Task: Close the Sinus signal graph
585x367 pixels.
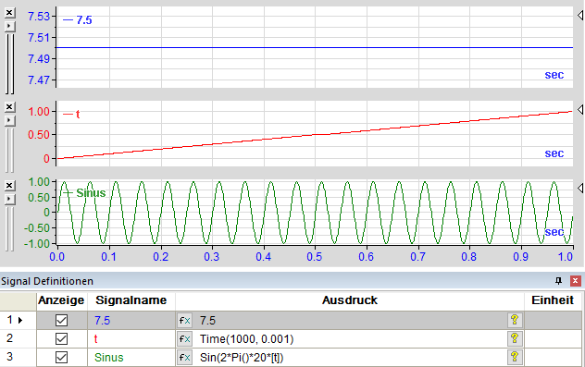Action: click(9, 186)
